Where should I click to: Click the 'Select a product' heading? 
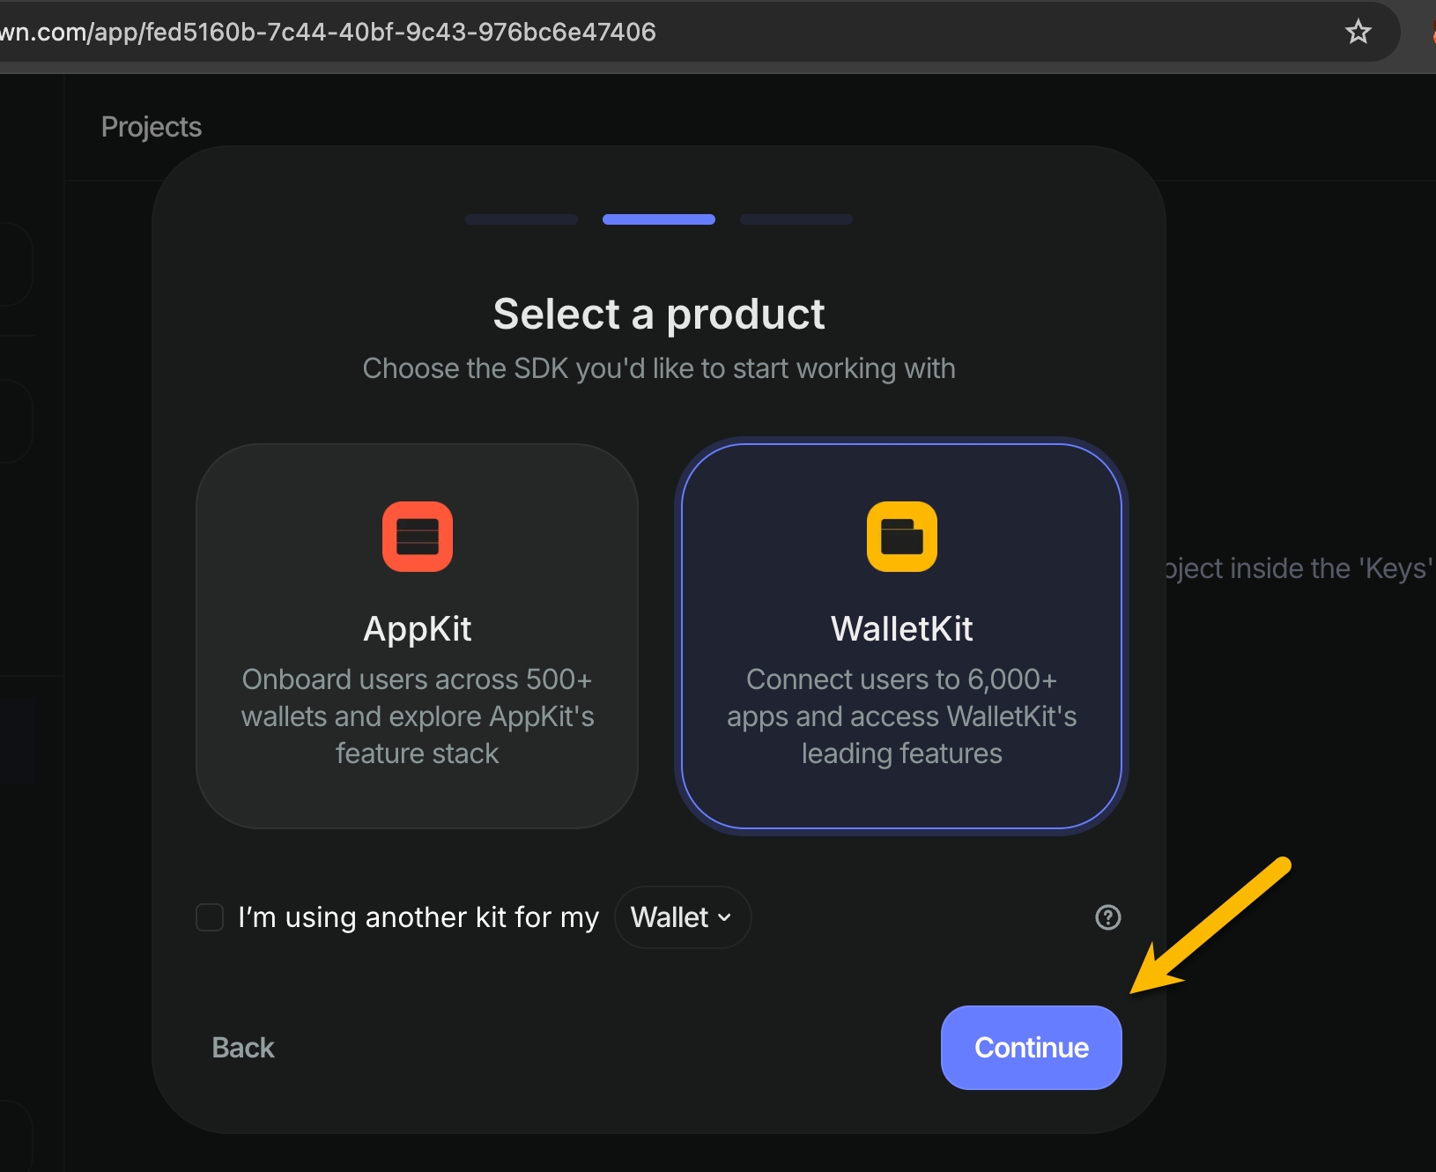coord(659,314)
